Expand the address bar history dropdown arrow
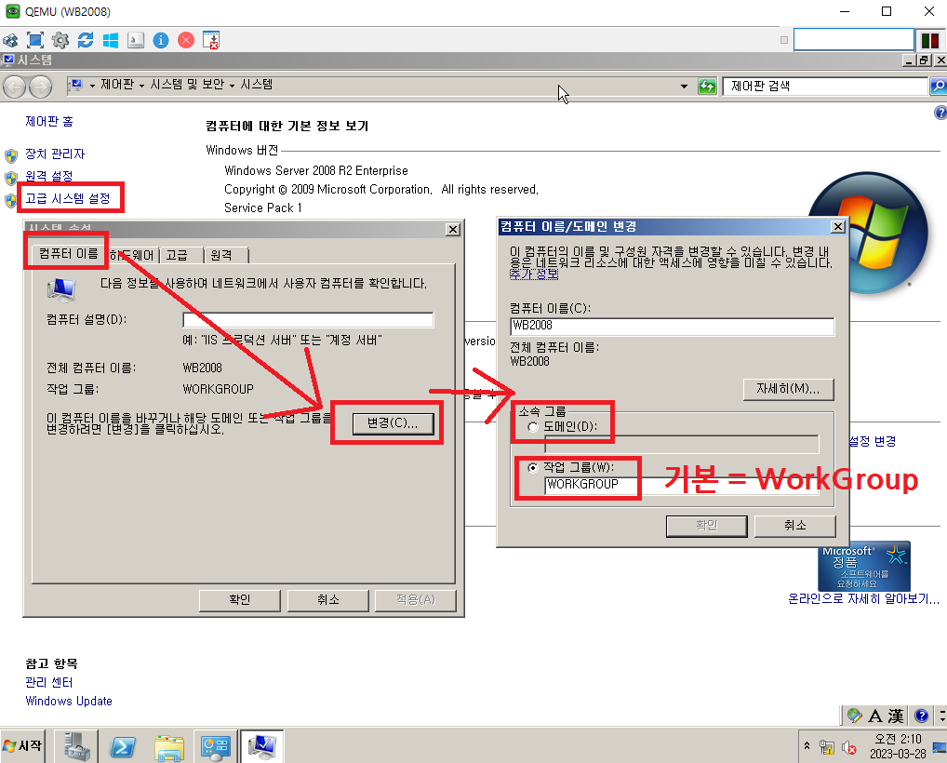The height and width of the screenshot is (763, 947). click(684, 87)
